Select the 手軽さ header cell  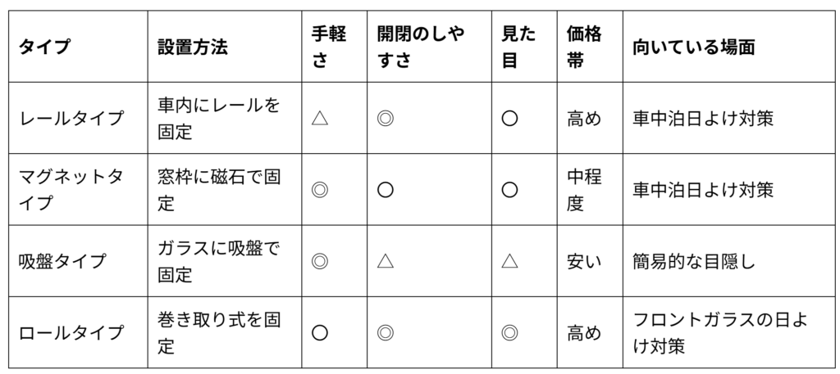[328, 47]
